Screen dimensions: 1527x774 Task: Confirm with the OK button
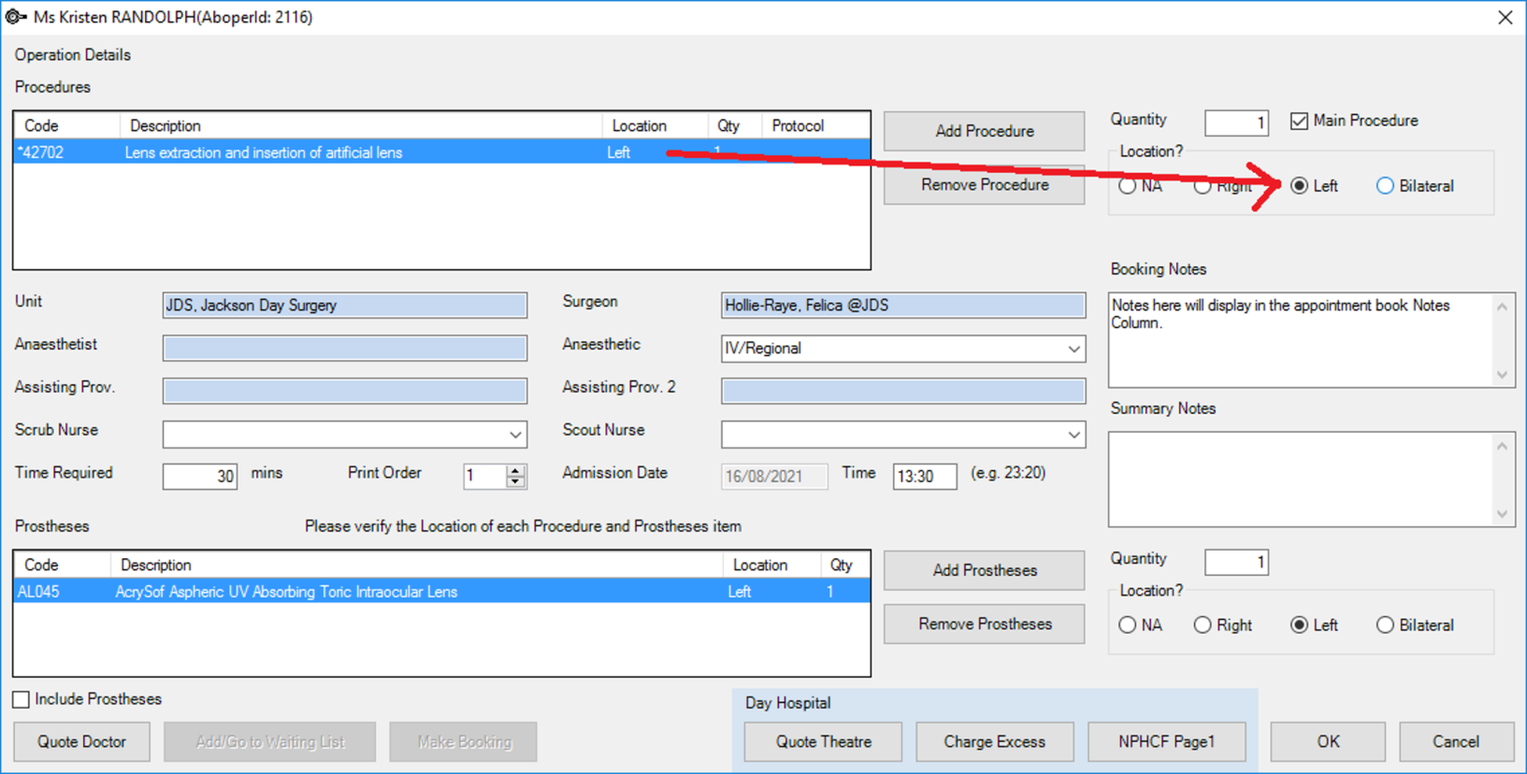tap(1328, 742)
